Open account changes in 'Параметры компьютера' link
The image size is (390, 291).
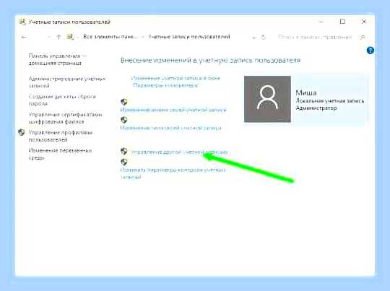click(175, 82)
